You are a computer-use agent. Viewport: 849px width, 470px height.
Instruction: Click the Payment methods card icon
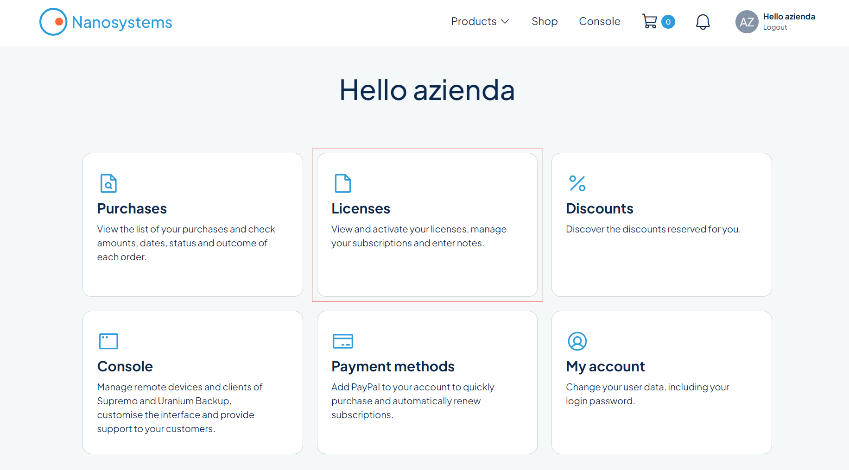[343, 341]
